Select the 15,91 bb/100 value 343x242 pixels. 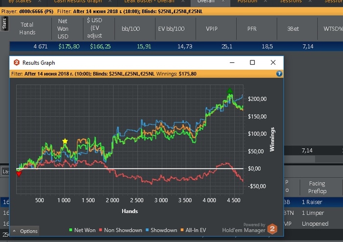click(x=144, y=47)
